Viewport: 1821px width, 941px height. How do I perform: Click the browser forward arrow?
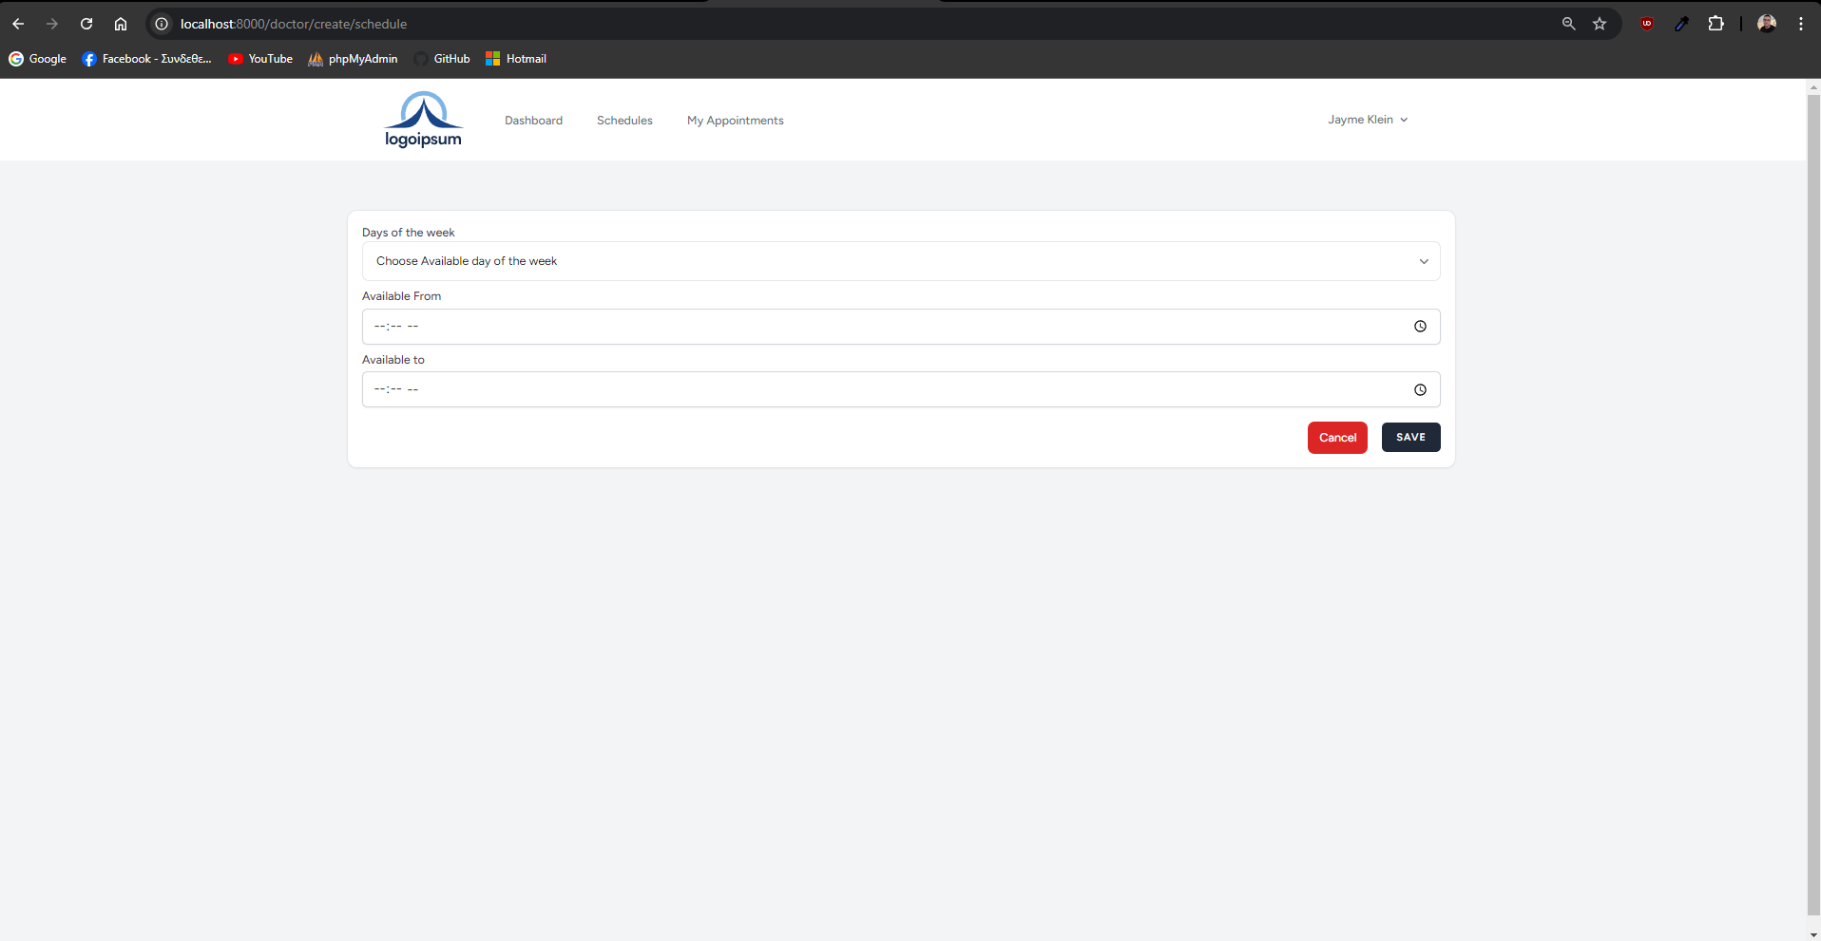pyautogui.click(x=52, y=24)
